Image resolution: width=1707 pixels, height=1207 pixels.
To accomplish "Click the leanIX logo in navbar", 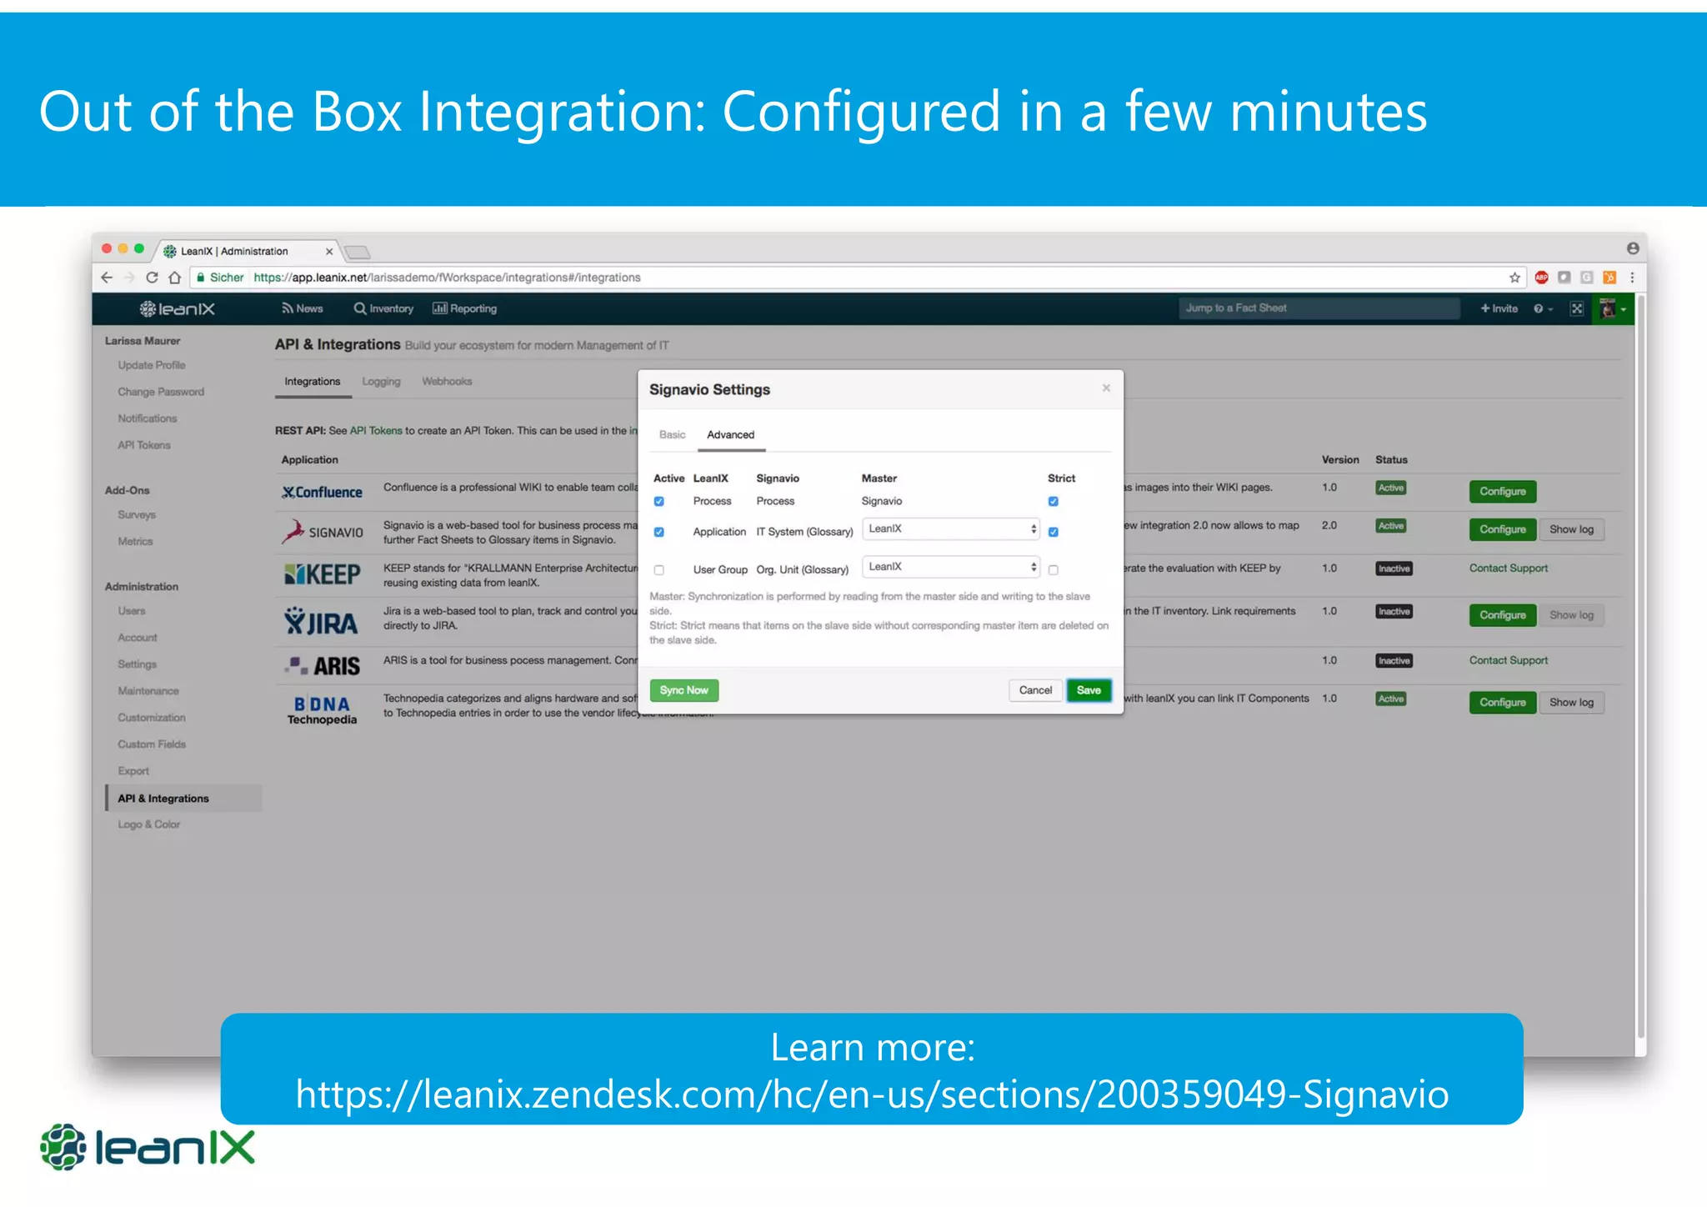I will (178, 309).
